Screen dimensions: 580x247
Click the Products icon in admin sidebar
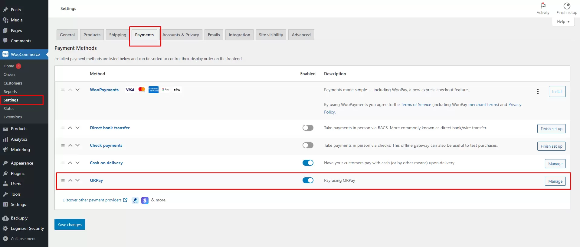coord(5,129)
